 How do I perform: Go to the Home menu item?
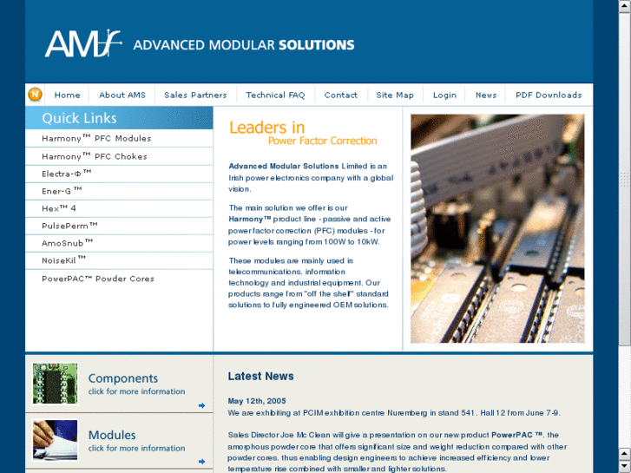pyautogui.click(x=67, y=95)
